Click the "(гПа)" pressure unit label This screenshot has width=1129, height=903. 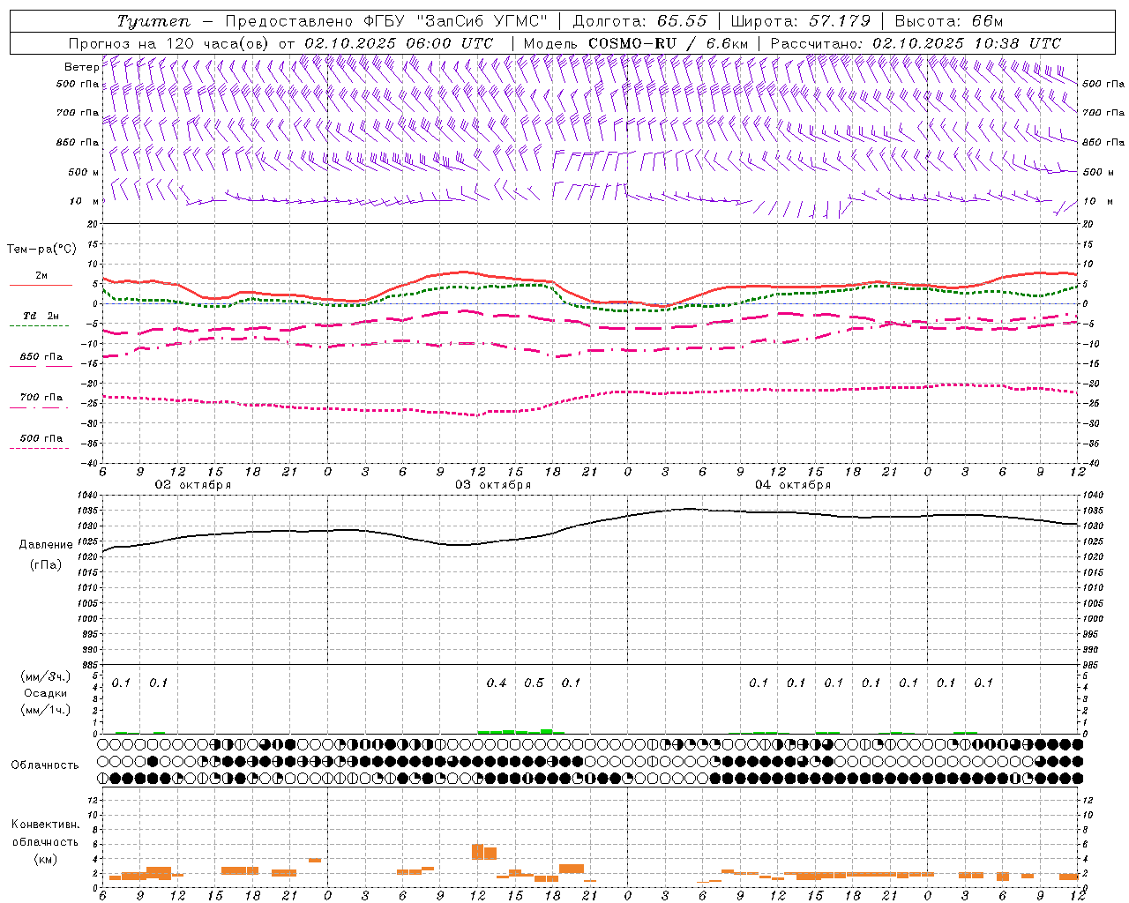[46, 564]
